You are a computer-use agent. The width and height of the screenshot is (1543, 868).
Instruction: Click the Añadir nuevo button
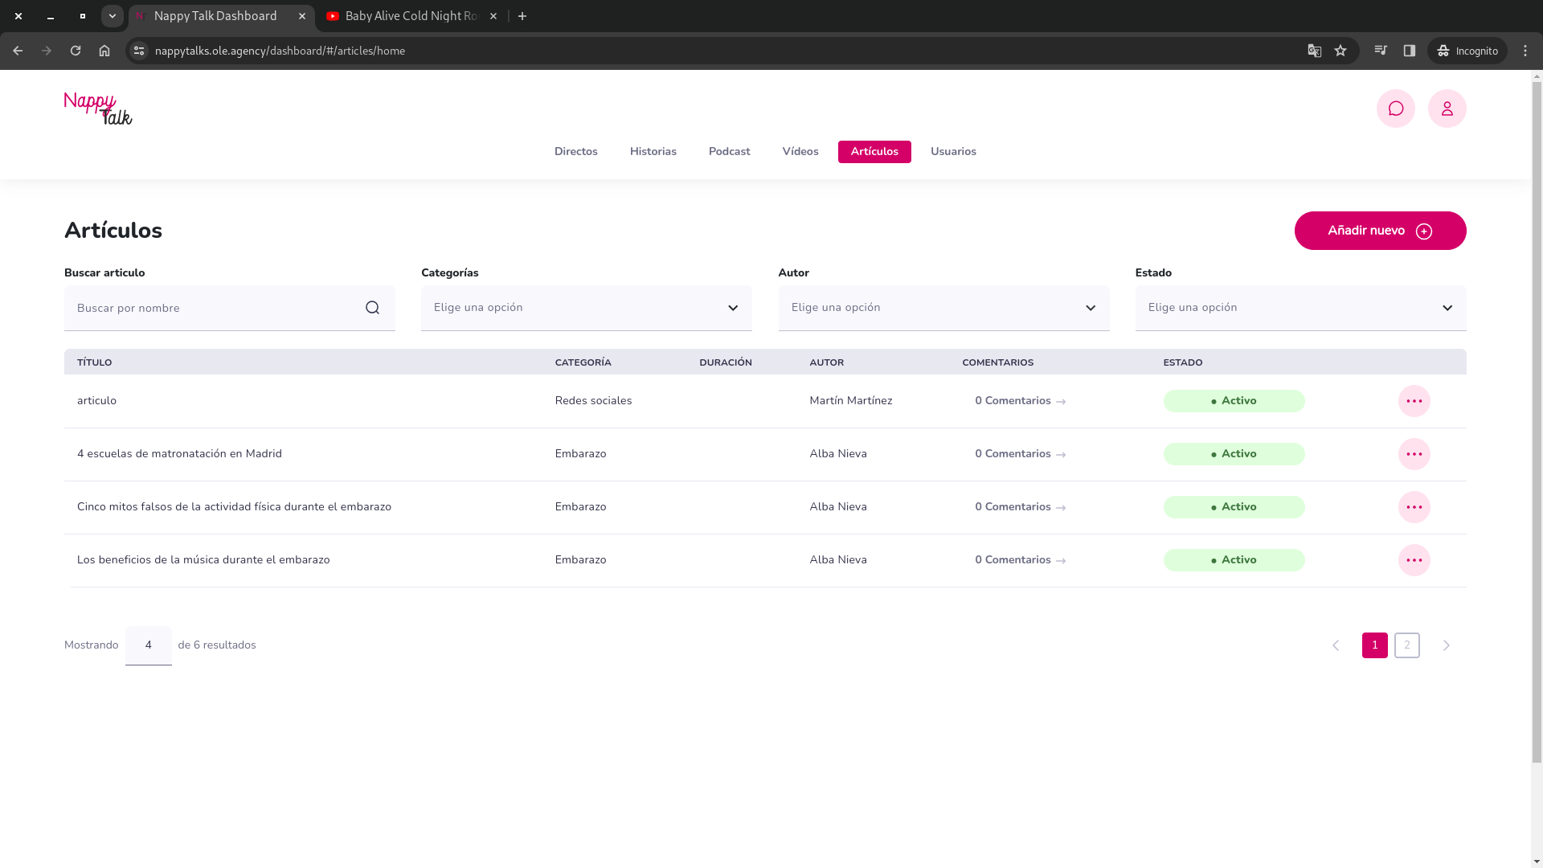click(x=1379, y=231)
